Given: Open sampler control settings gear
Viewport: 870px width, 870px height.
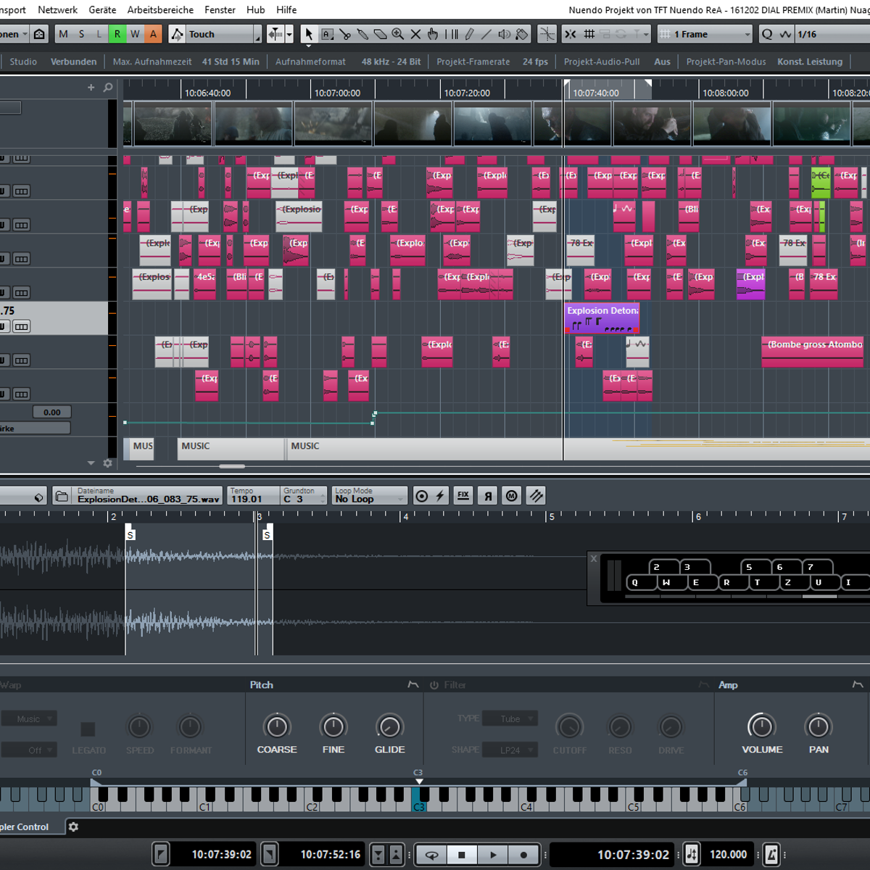Looking at the screenshot, I should pos(73,826).
